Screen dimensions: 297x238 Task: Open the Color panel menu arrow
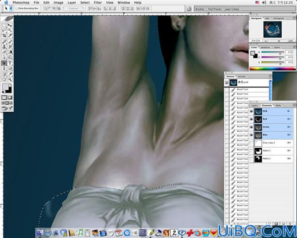(x=295, y=47)
